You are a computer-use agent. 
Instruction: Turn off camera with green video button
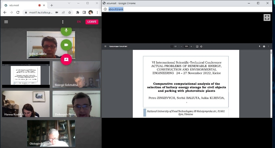pyautogui.click(x=66, y=45)
